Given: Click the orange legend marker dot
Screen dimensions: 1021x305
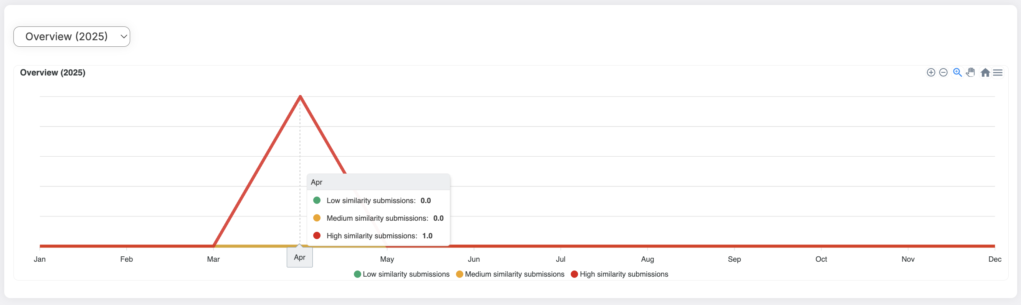Looking at the screenshot, I should pyautogui.click(x=459, y=274).
